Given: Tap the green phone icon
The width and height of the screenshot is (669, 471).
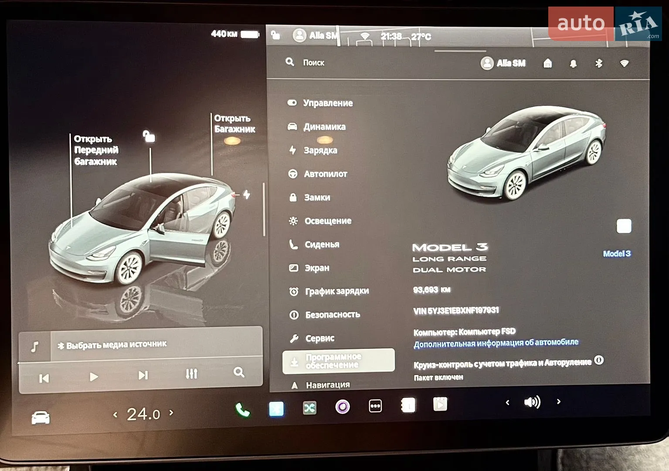Looking at the screenshot, I should tap(242, 410).
